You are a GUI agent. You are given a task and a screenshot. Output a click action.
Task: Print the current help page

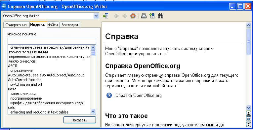click(144, 16)
